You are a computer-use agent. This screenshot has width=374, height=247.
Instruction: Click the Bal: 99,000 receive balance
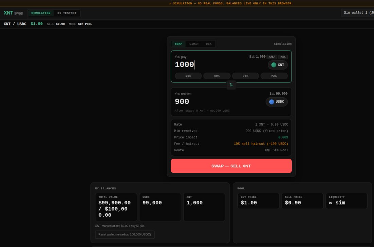click(278, 94)
